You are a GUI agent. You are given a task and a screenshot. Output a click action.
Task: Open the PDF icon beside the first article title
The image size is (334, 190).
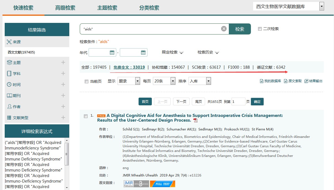tap(195, 121)
